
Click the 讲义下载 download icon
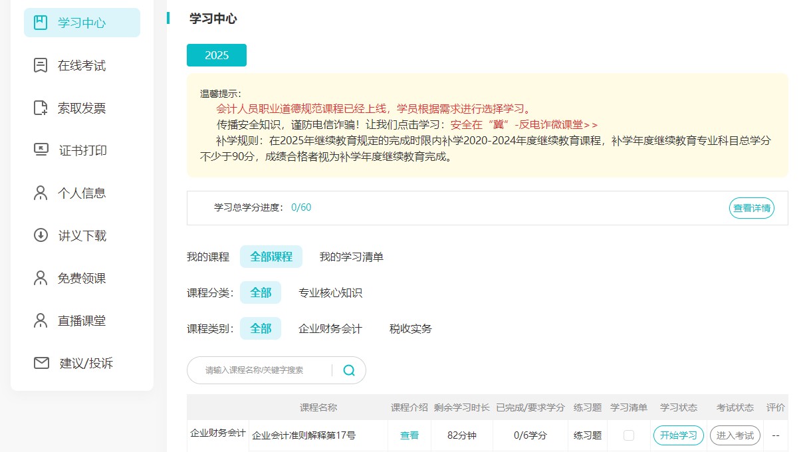click(40, 235)
